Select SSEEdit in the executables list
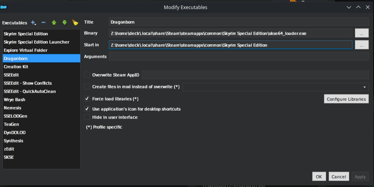This screenshot has height=187, width=374. (11, 75)
